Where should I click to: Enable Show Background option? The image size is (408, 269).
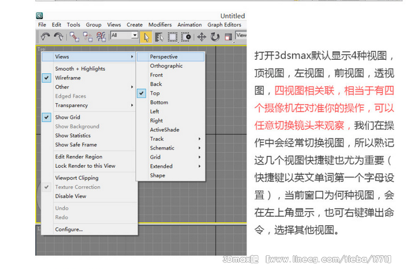(77, 126)
